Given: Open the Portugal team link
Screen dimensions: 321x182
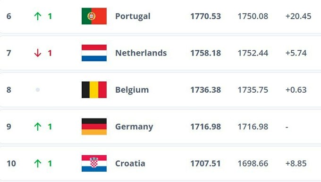Looking at the screenshot, I should click(133, 16).
